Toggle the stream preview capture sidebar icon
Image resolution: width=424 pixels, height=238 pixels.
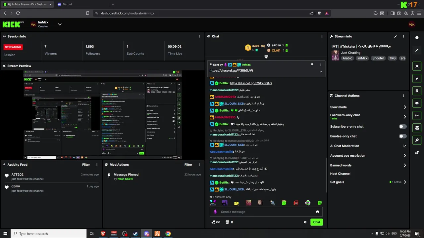coord(417,66)
